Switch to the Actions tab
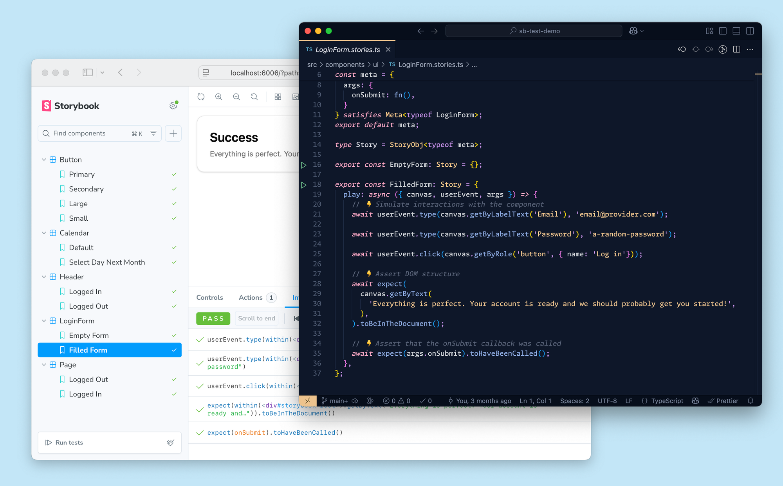The height and width of the screenshot is (486, 783). [251, 297]
